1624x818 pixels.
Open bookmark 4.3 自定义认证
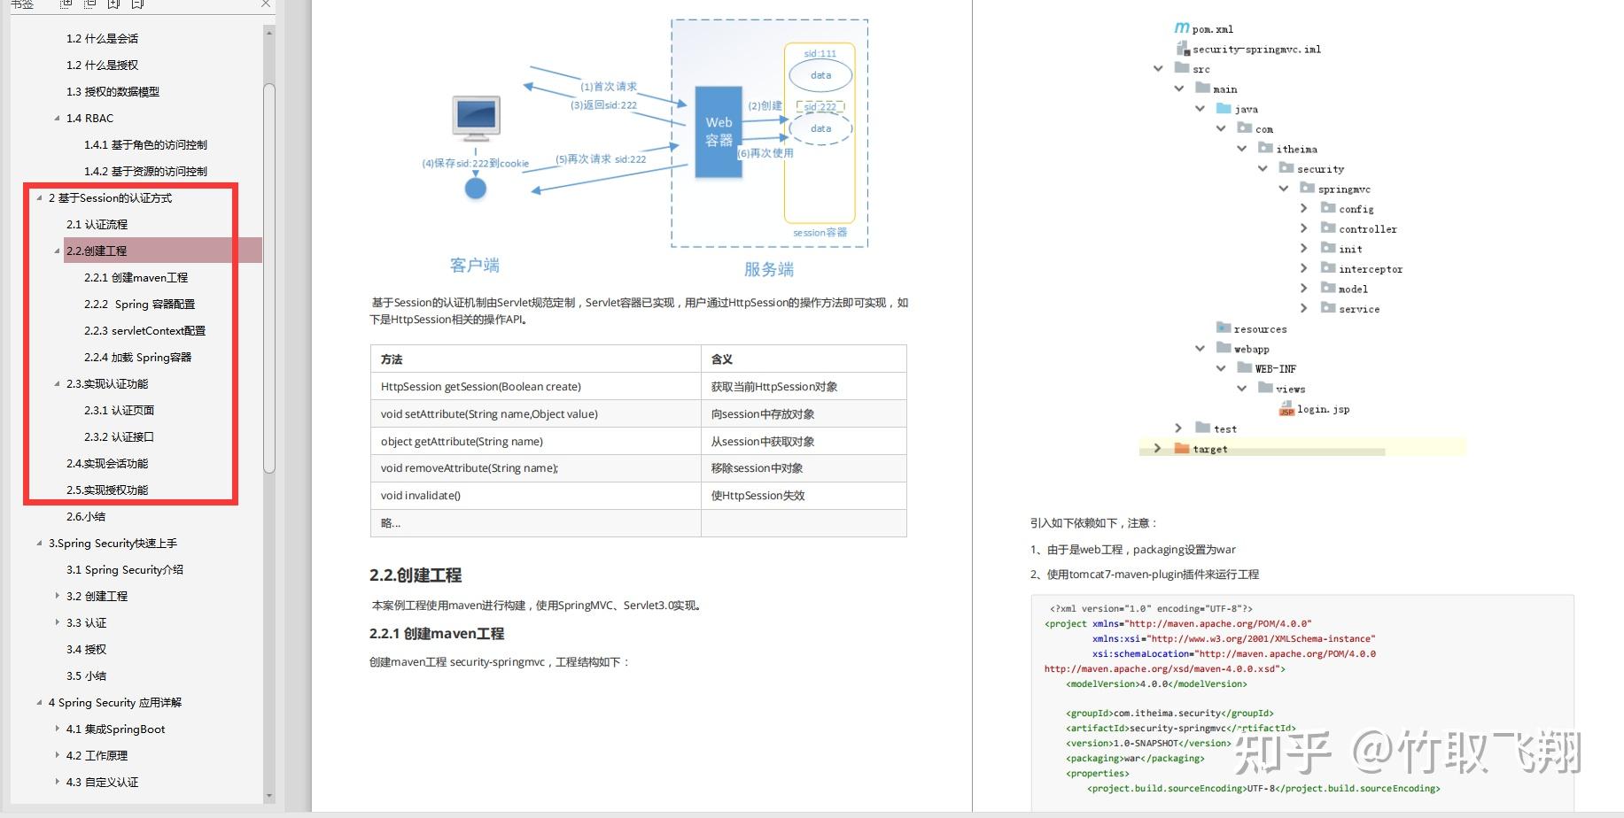(x=102, y=783)
